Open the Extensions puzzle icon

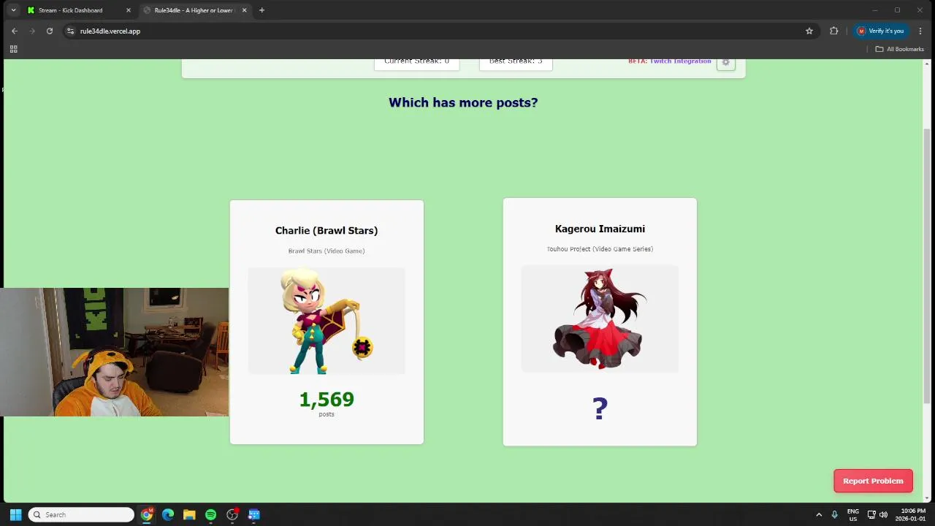[833, 31]
